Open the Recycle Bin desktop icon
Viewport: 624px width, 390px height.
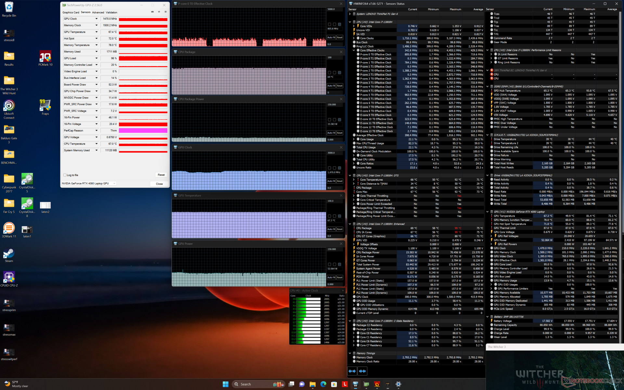pyautogui.click(x=9, y=9)
